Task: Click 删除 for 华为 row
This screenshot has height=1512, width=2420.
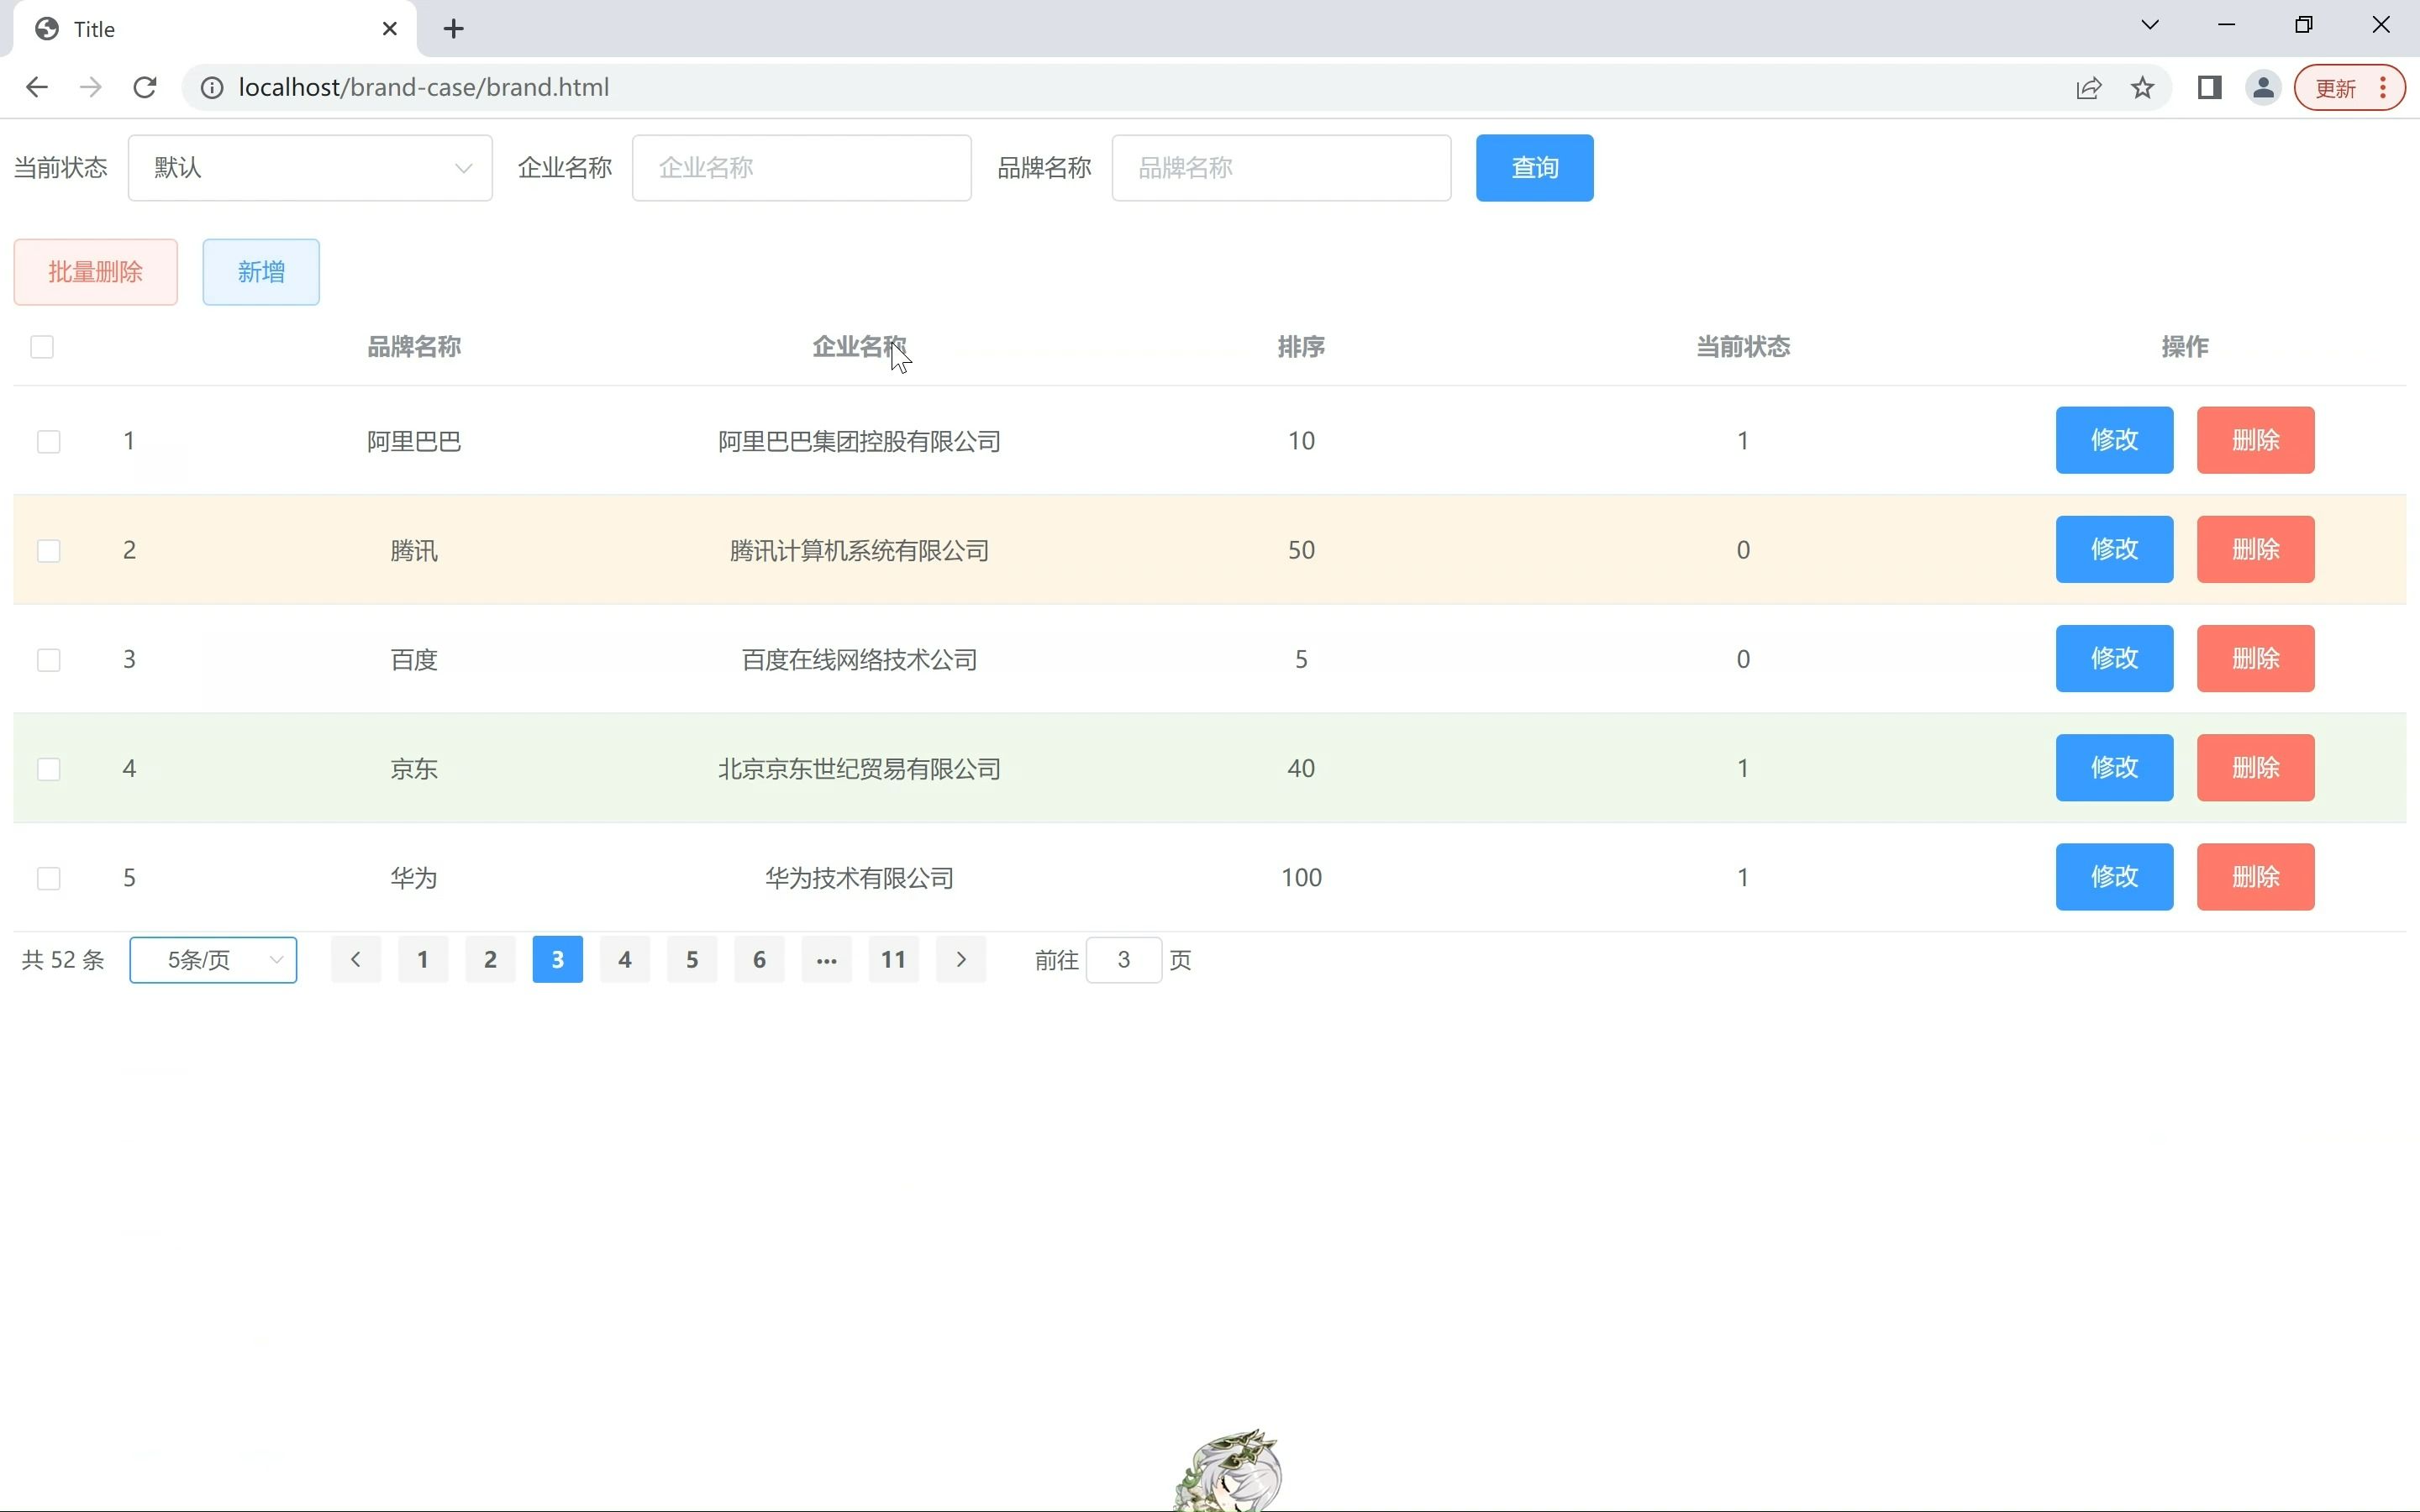Action: [x=2256, y=876]
